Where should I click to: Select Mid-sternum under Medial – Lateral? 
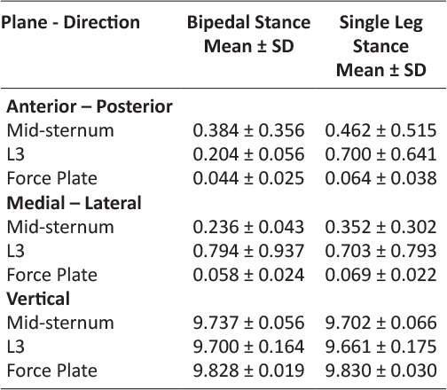[x=60, y=227]
